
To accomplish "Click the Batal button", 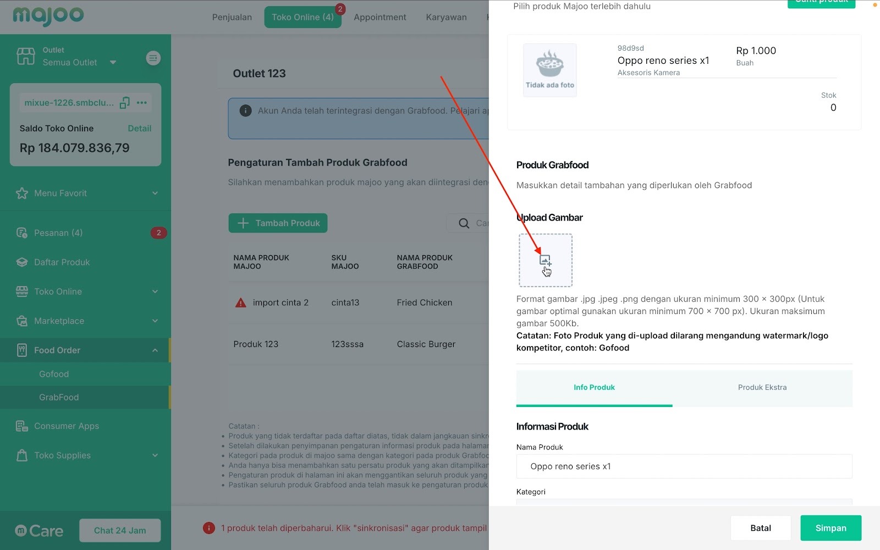I will (x=761, y=528).
